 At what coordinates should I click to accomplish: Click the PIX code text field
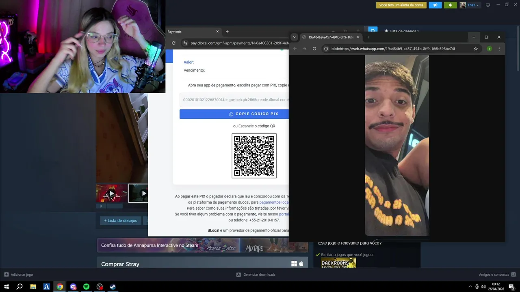click(x=234, y=100)
